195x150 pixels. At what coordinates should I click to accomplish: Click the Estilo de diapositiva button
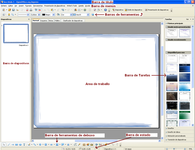click(134, 10)
